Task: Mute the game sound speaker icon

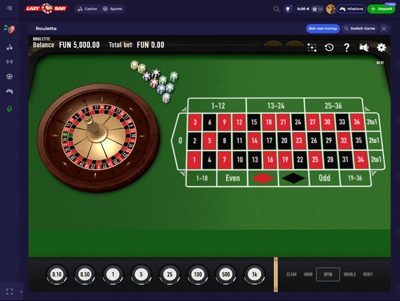Action: point(364,47)
